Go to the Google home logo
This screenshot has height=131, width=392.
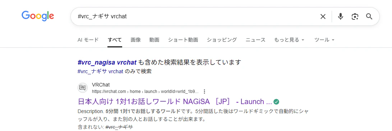[x=38, y=16]
